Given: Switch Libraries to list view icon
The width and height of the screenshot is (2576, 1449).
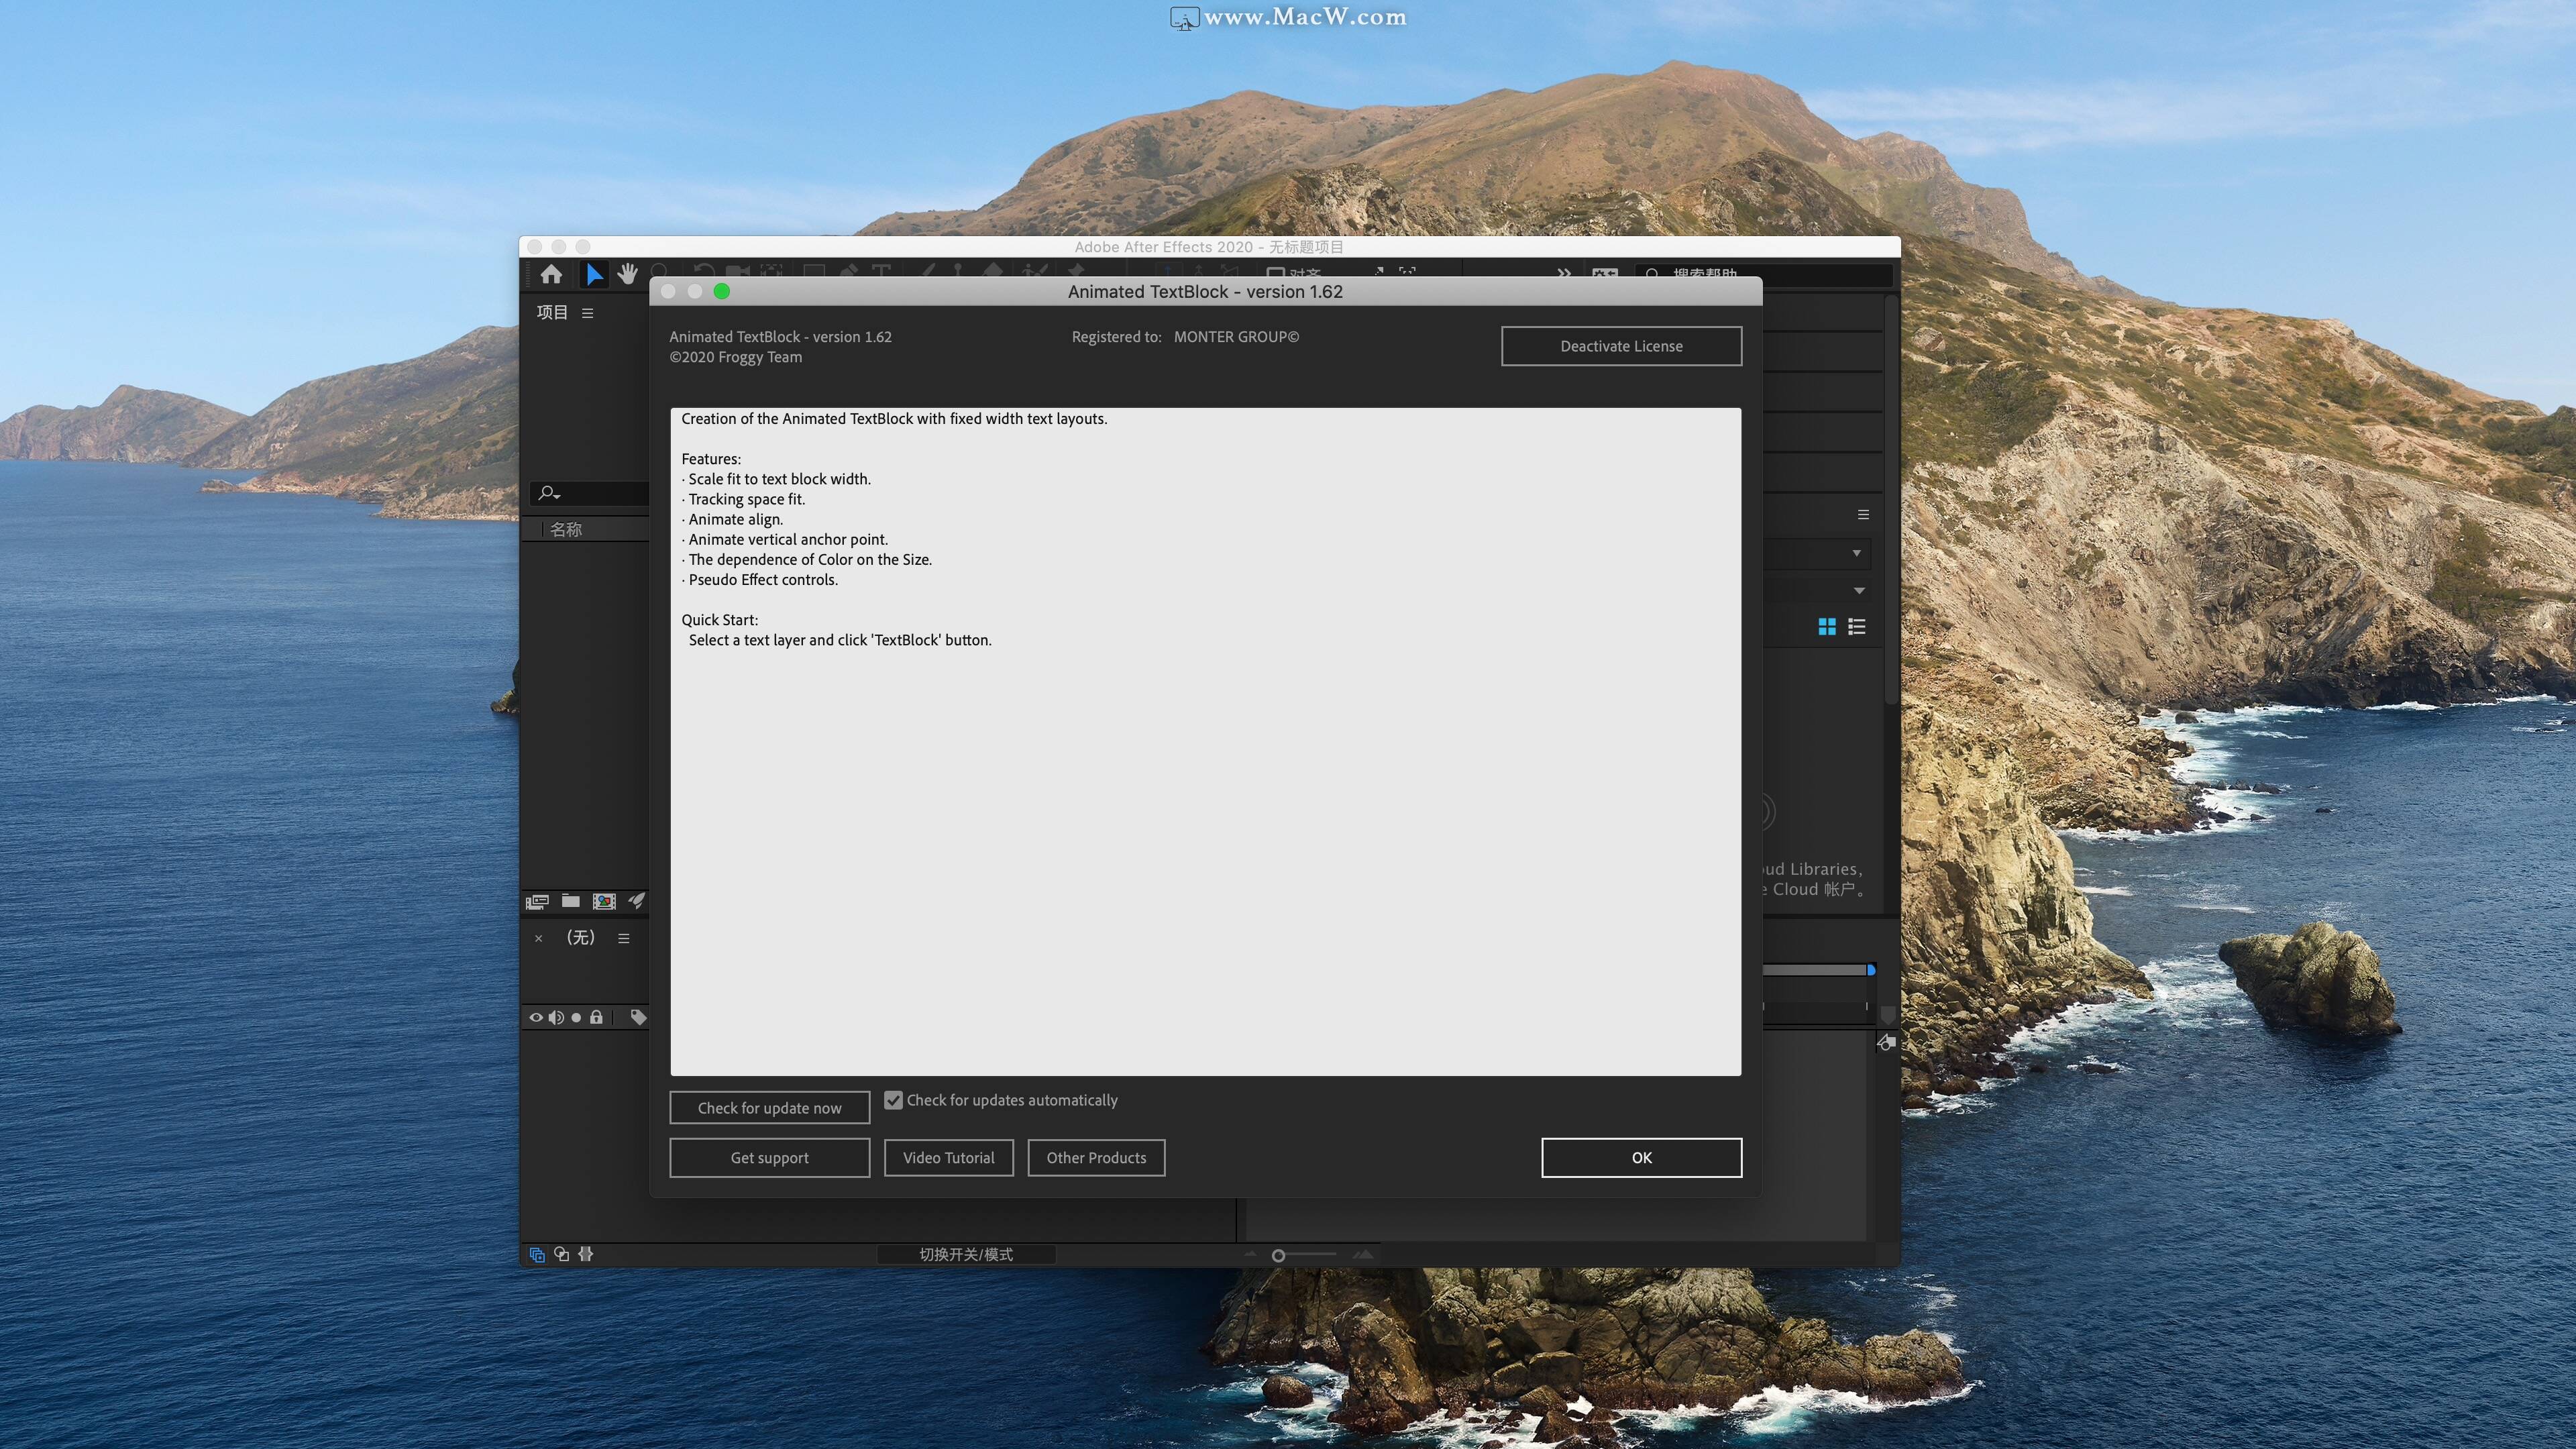Looking at the screenshot, I should pos(1857,627).
